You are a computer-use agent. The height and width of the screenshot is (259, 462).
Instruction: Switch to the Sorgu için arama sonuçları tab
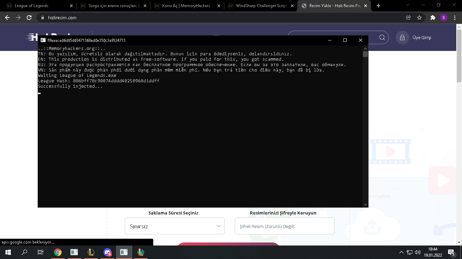click(113, 6)
